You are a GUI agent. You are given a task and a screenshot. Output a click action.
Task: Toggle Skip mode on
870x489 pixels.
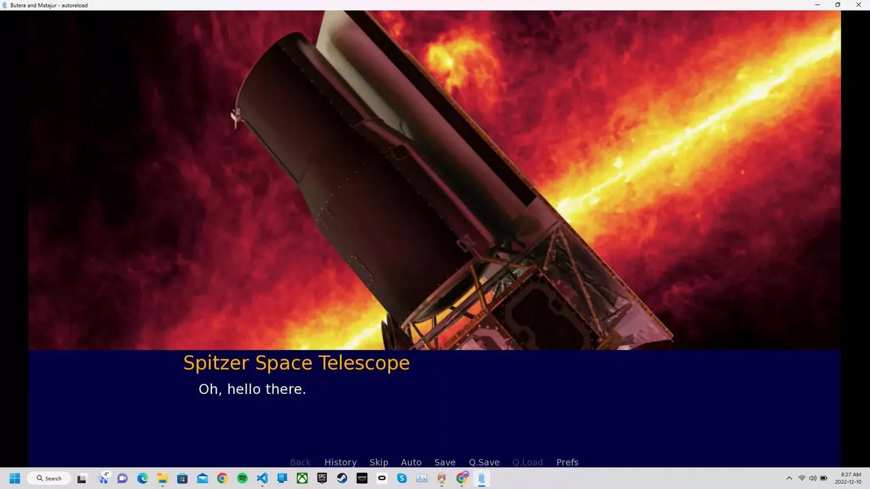pos(379,463)
